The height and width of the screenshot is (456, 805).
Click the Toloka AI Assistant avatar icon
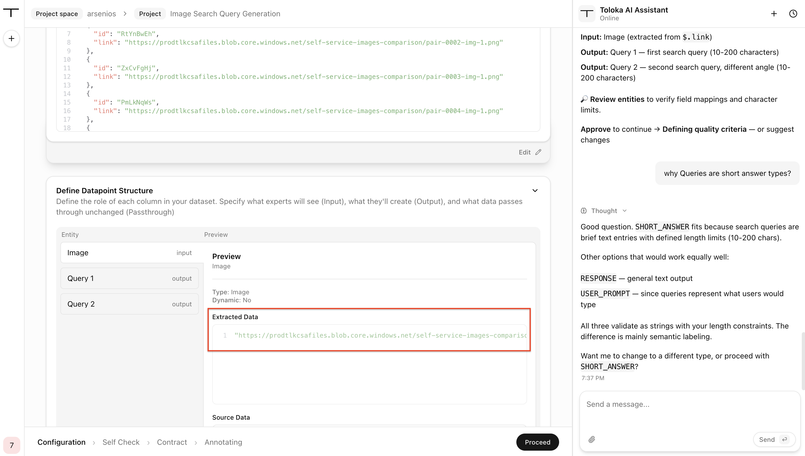[x=586, y=13]
